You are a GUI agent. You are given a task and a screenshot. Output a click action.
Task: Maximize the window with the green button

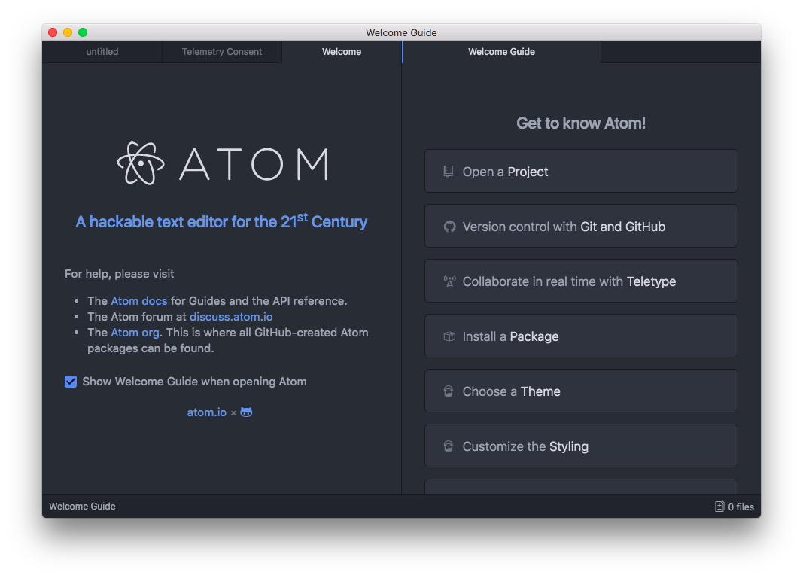click(83, 32)
